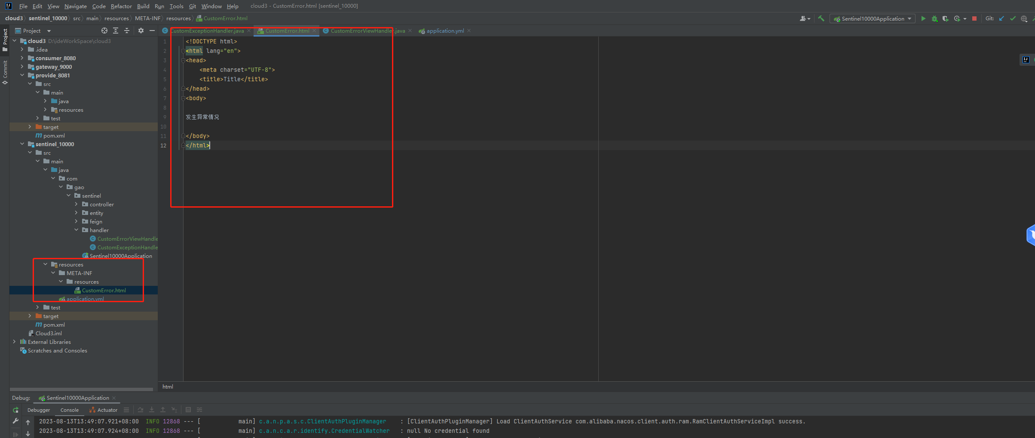Click the META-INF breadcrumb
This screenshot has height=438, width=1035.
point(147,18)
